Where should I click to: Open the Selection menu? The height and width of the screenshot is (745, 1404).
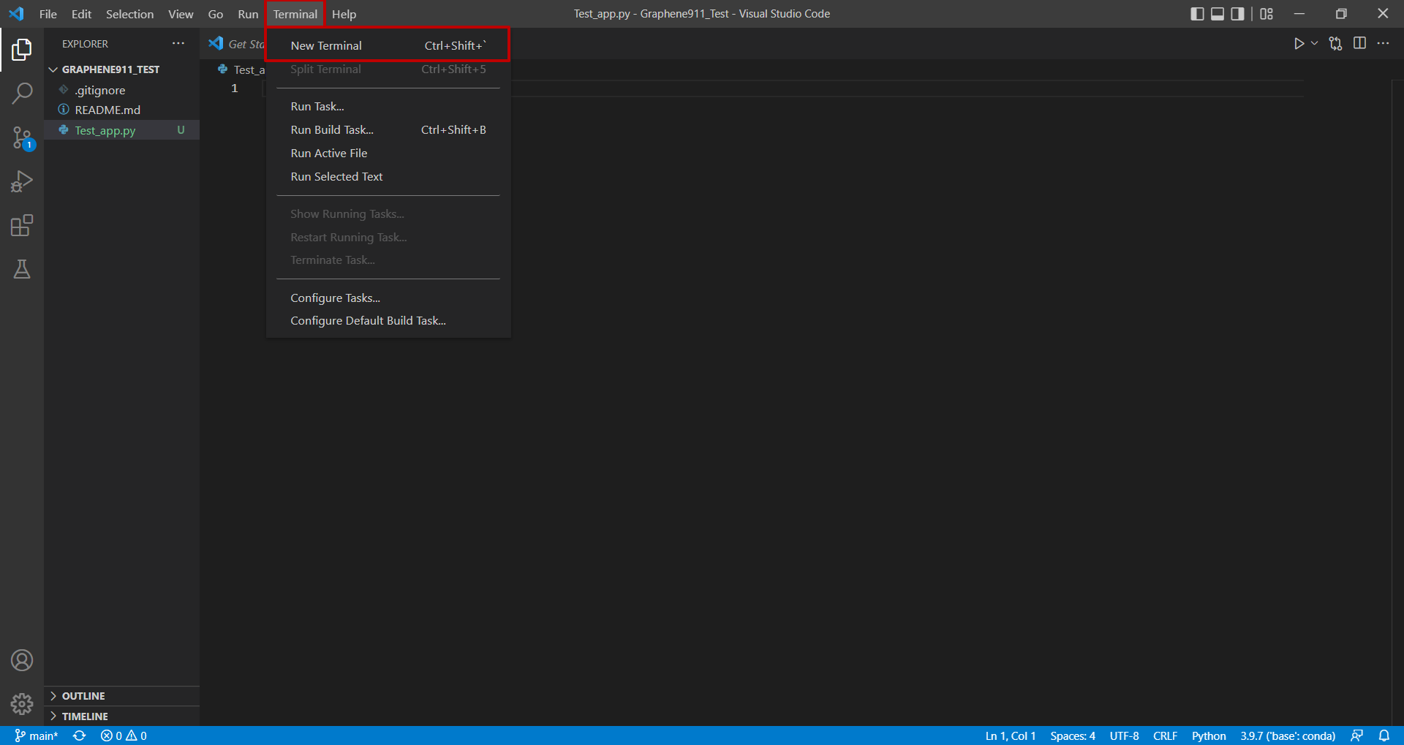(129, 14)
